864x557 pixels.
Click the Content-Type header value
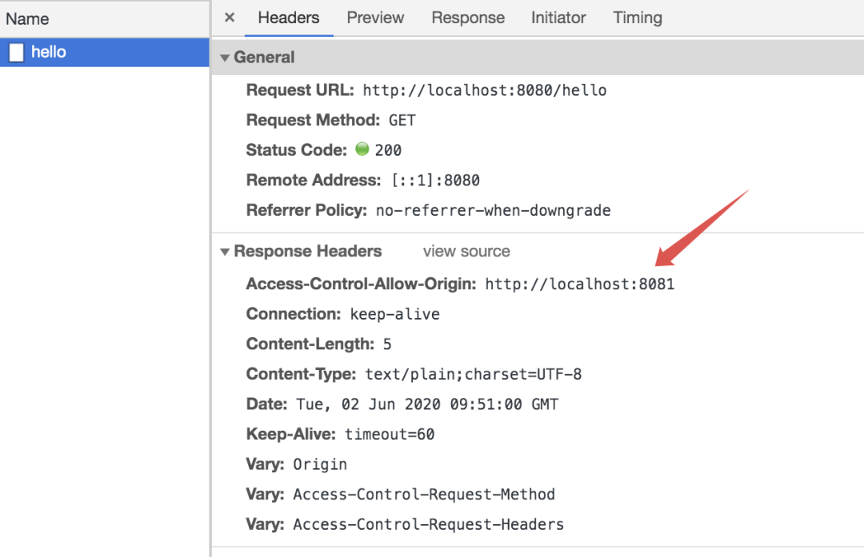pyautogui.click(x=474, y=374)
